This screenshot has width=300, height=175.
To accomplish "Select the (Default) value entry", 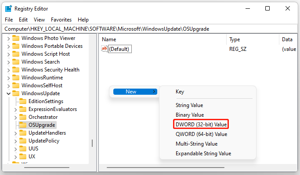I will click(x=120, y=49).
